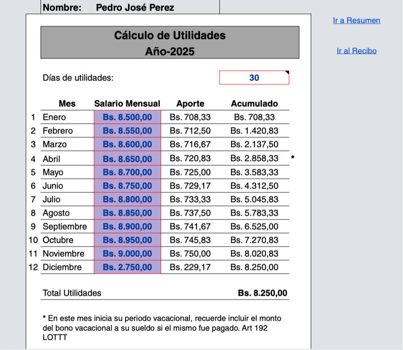Screen dimensions: 403x350
Task: Click Mayo salary cell Bs. 8.700,00
Action: 127,172
